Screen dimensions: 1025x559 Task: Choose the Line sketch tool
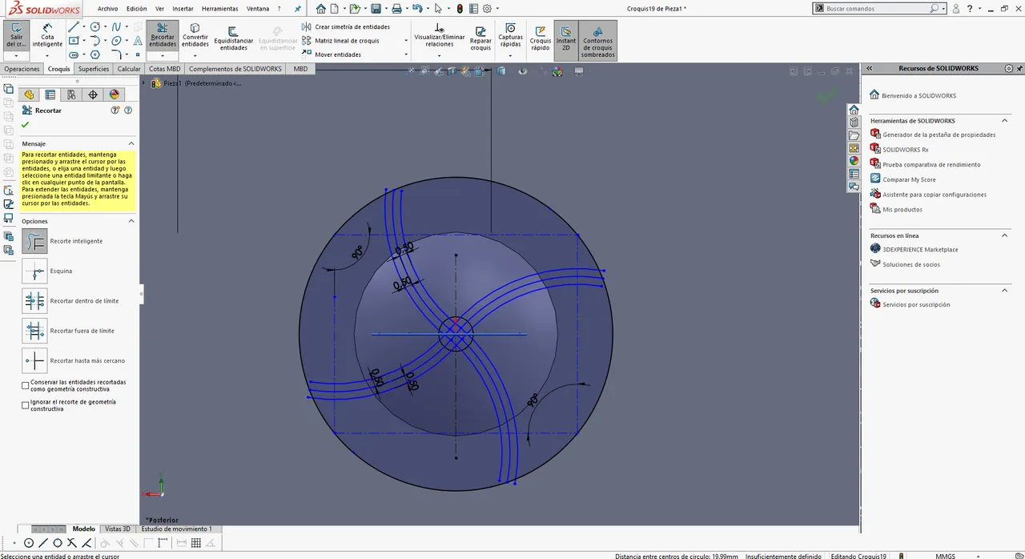pos(74,26)
